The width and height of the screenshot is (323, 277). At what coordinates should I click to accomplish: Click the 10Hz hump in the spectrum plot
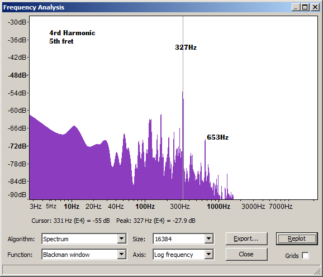74,127
